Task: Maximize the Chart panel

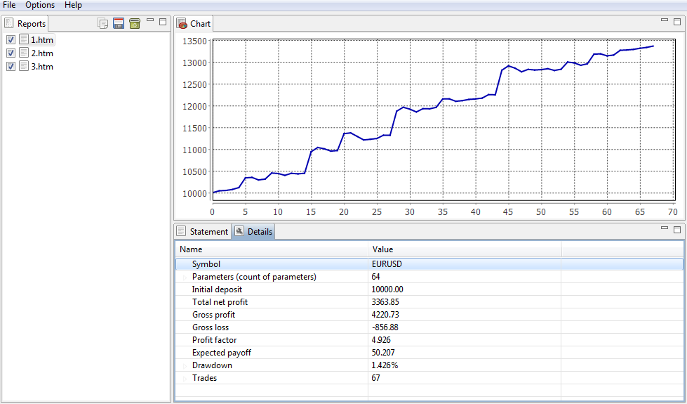Action: pos(677,21)
